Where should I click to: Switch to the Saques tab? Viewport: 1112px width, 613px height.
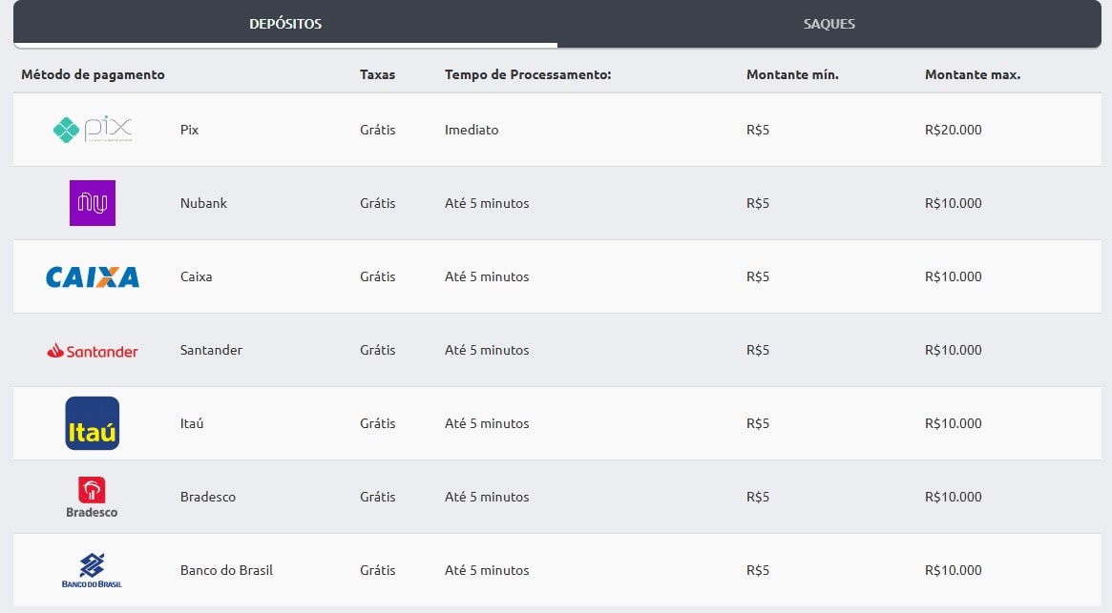pos(829,24)
